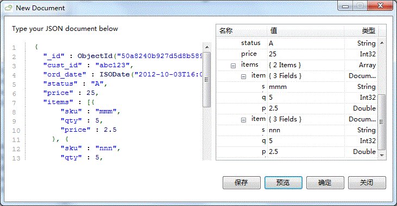This screenshot has height=206, width=397.
Task: Click the 预览 (Preview) button
Action: coord(283,183)
